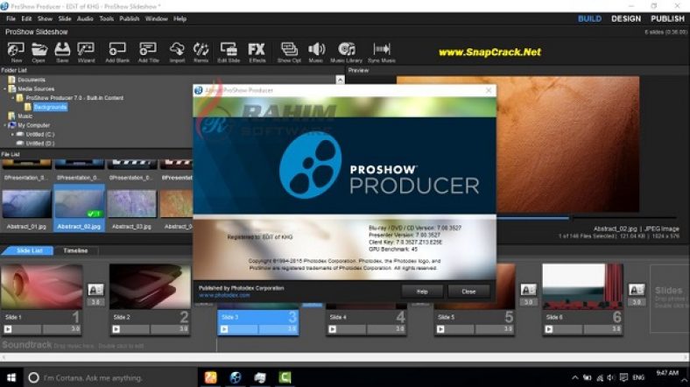
Task: Open the Music Library icon
Action: tap(347, 51)
